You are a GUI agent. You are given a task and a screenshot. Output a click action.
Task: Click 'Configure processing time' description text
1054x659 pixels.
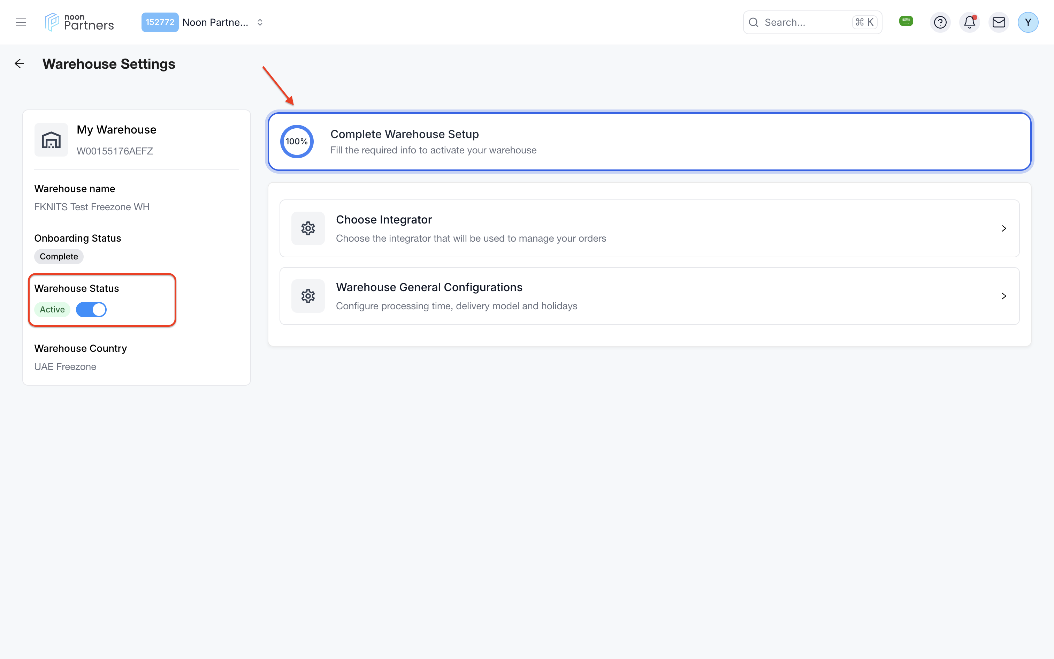click(457, 306)
